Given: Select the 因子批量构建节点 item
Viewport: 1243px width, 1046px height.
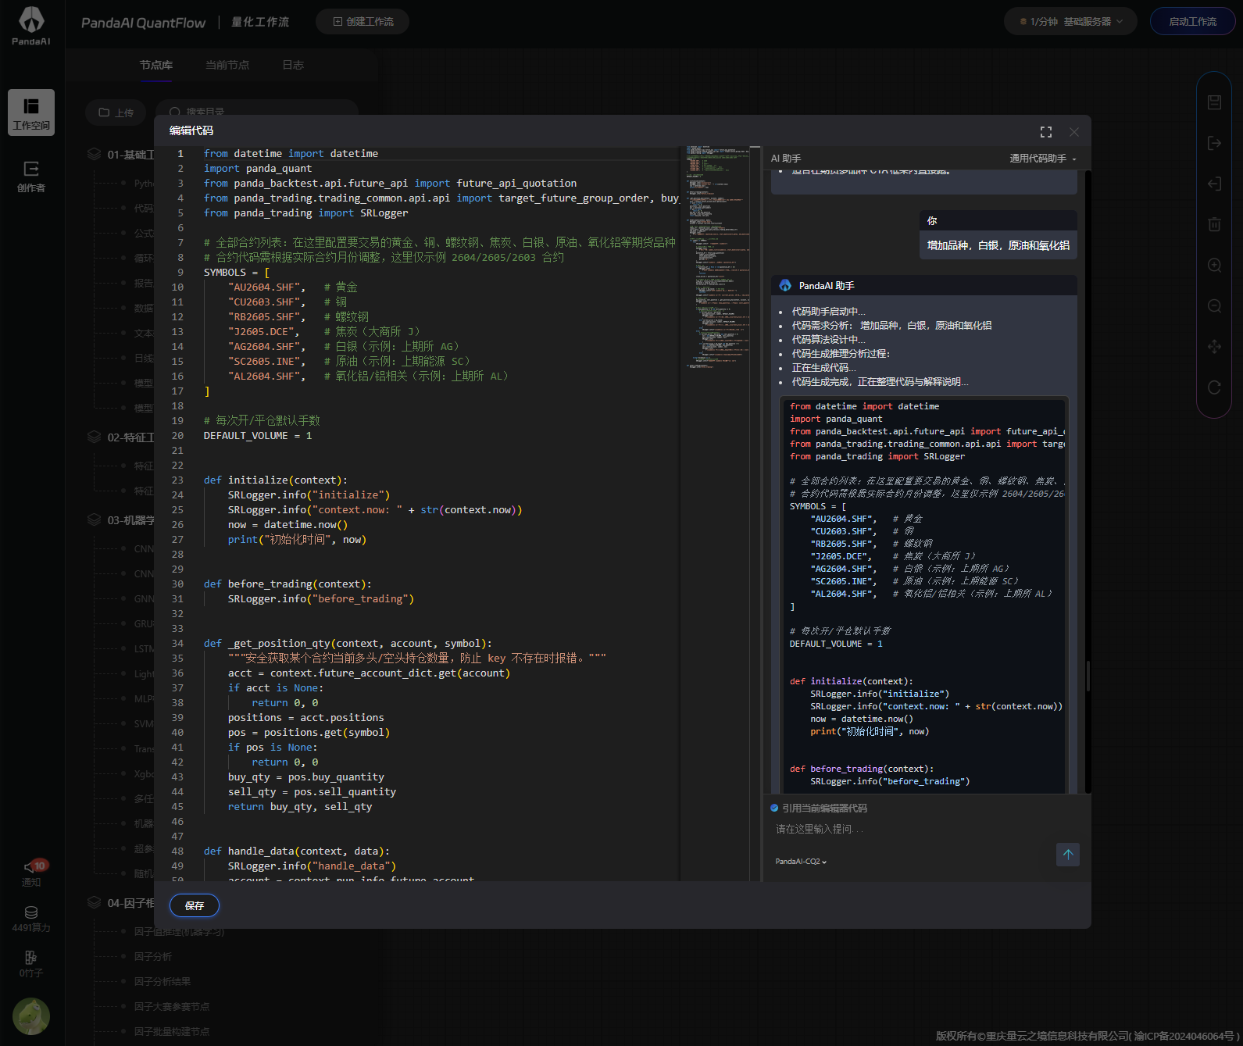Looking at the screenshot, I should point(172,1032).
